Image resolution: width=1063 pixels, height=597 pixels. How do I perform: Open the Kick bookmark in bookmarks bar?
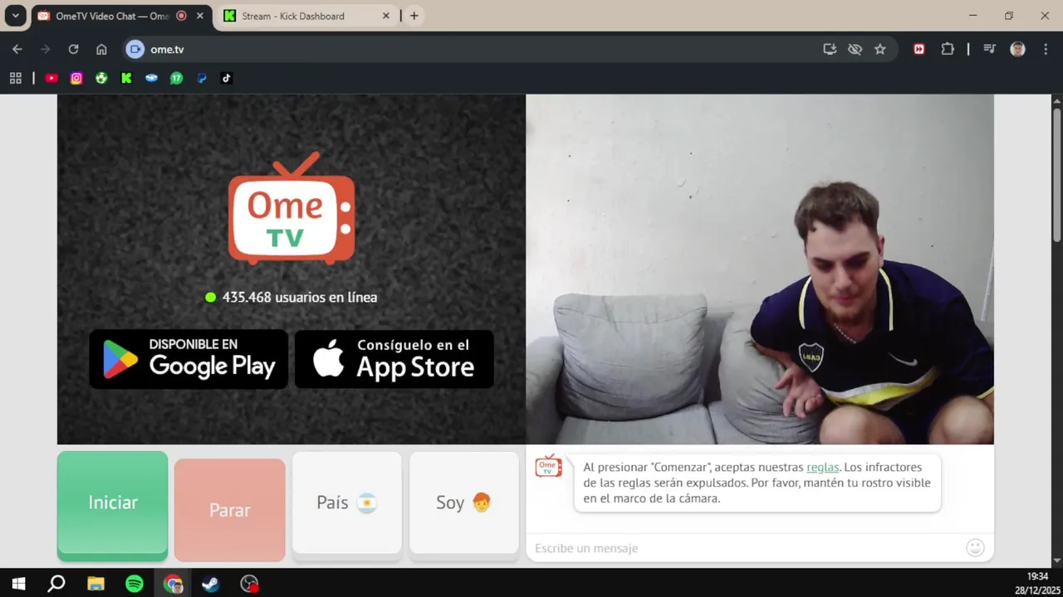coord(126,78)
